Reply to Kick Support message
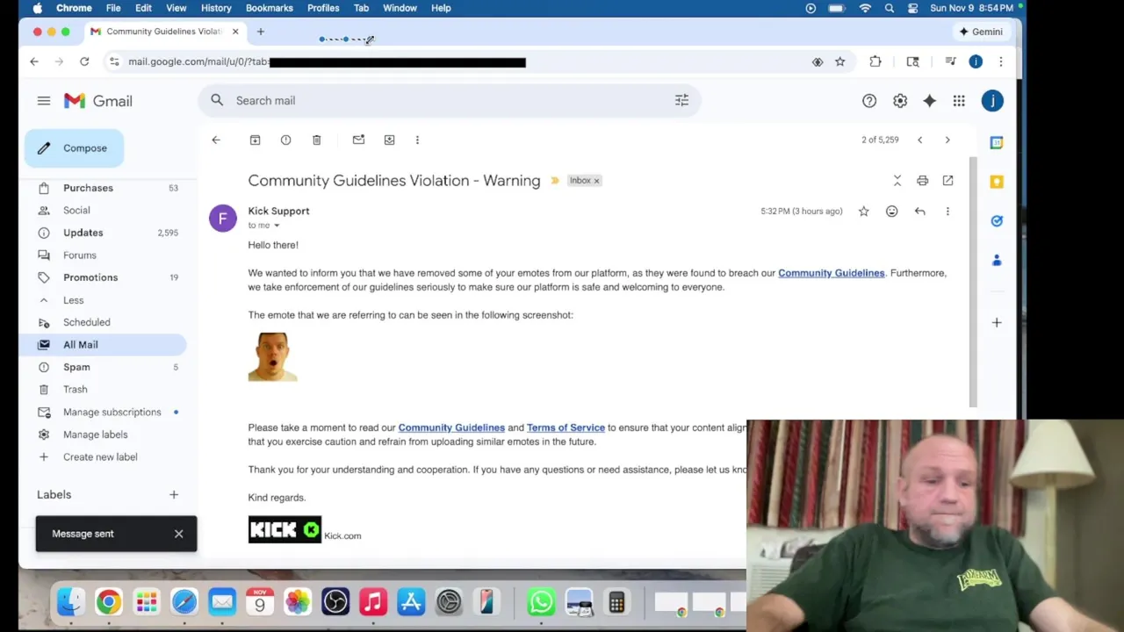 [919, 212]
